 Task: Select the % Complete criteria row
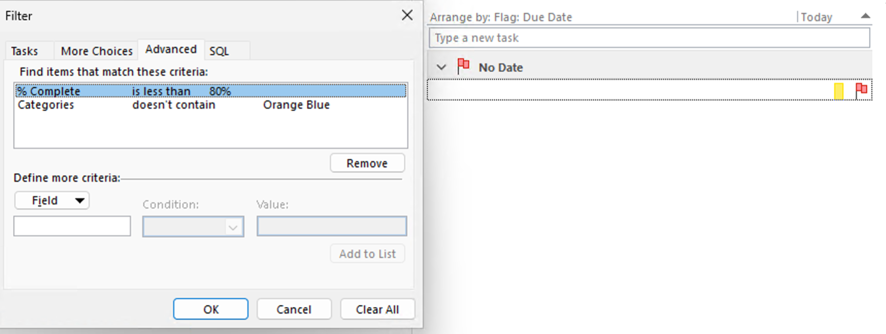tap(155, 91)
